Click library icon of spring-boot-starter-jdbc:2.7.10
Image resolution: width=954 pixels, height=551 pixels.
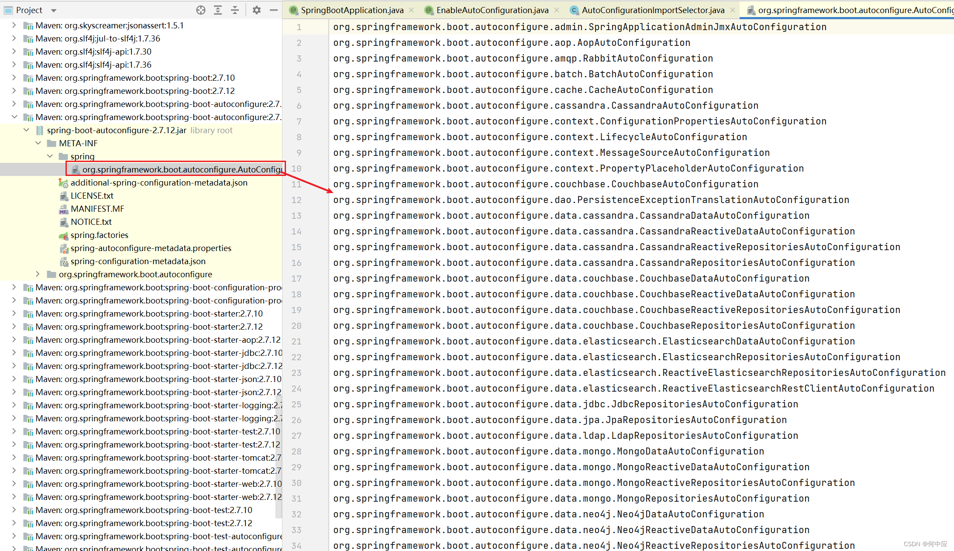coord(28,353)
